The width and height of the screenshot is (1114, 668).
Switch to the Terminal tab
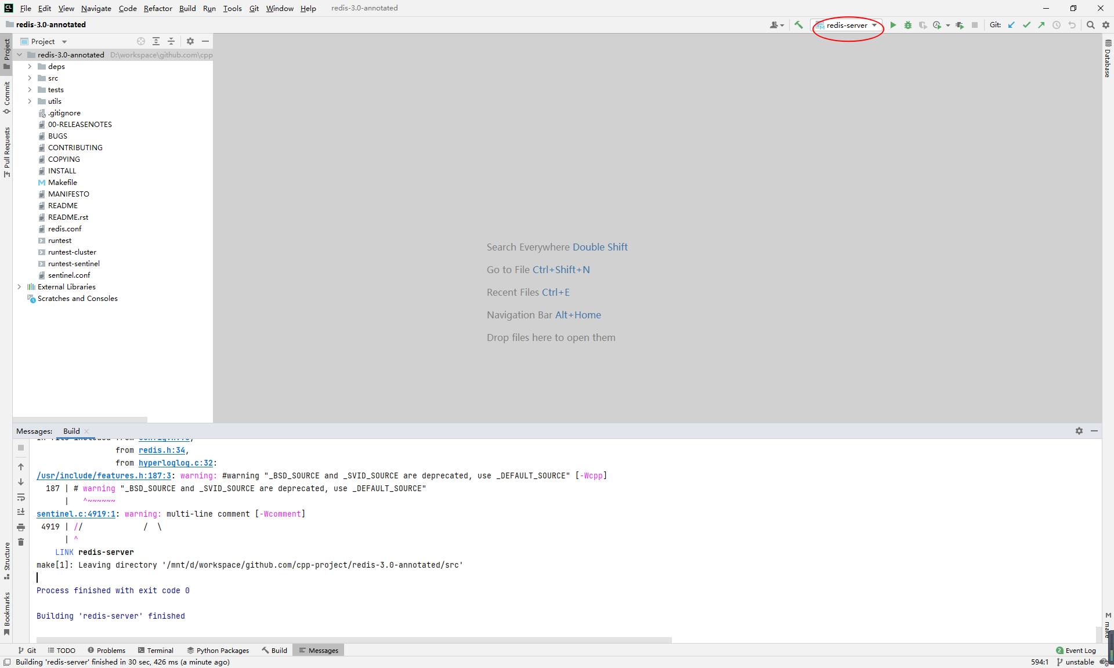click(155, 651)
